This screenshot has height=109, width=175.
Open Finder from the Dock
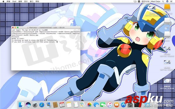[x=21, y=105]
